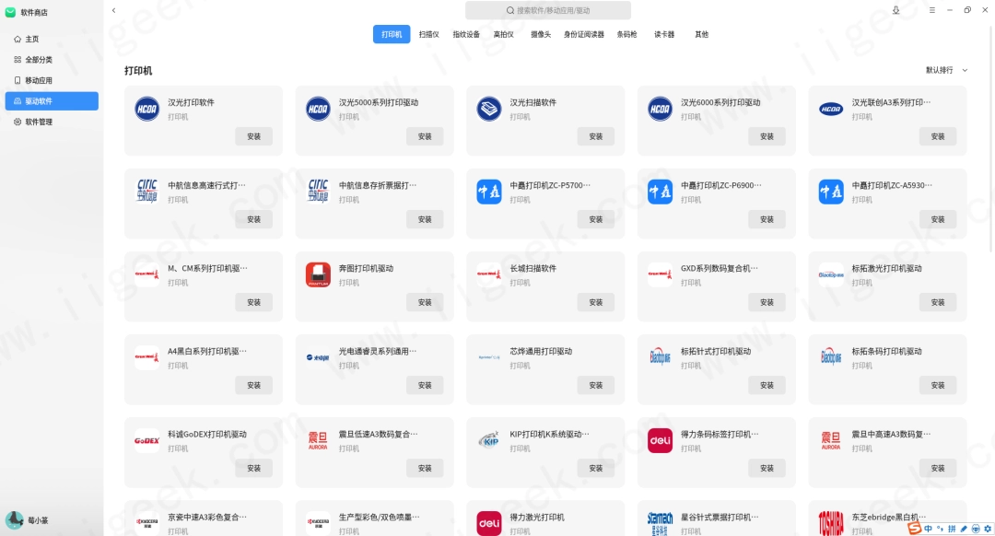Click the Sogou input icon in taskbar
995x536 pixels.
(914, 529)
